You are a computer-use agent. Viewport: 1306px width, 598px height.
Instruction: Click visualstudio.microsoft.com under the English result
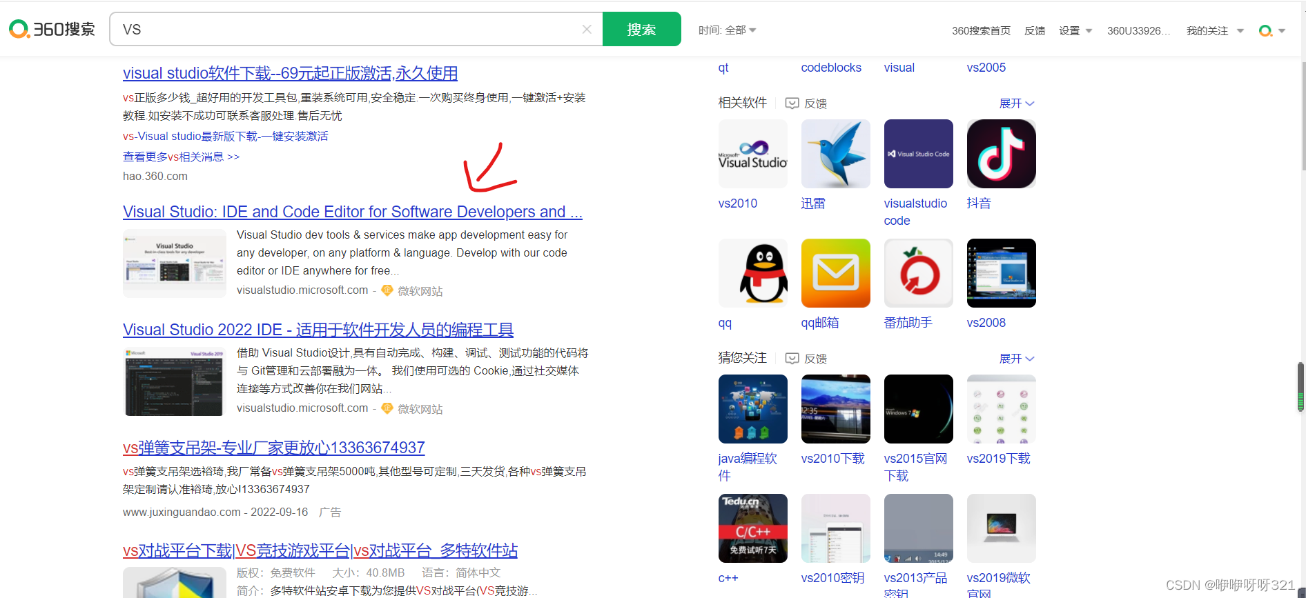pyautogui.click(x=302, y=290)
